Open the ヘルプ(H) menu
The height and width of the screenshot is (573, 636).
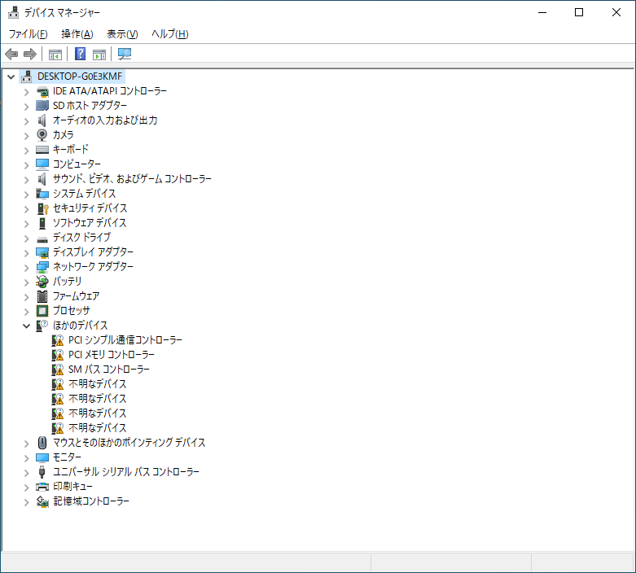click(x=170, y=34)
